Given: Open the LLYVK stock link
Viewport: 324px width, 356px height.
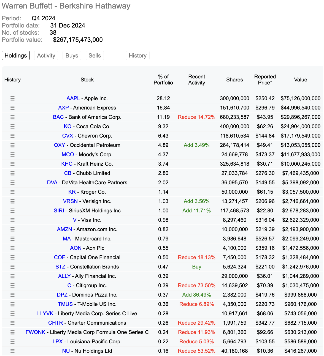Looking at the screenshot, I should point(45,313).
